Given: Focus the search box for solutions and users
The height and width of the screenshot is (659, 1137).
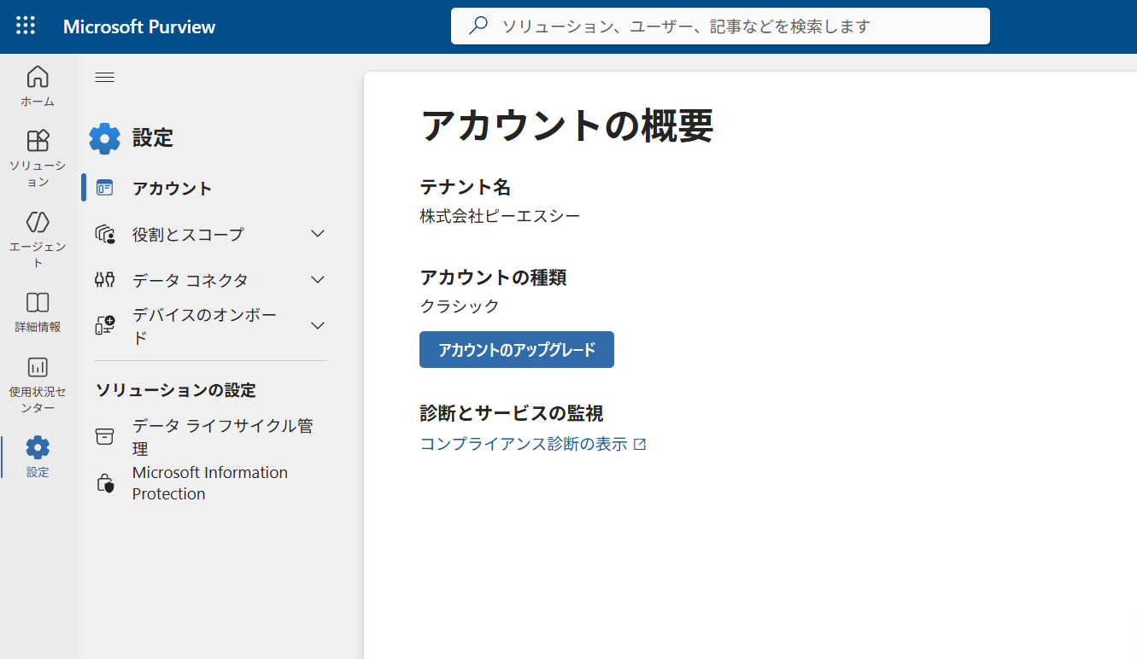Looking at the screenshot, I should point(720,26).
